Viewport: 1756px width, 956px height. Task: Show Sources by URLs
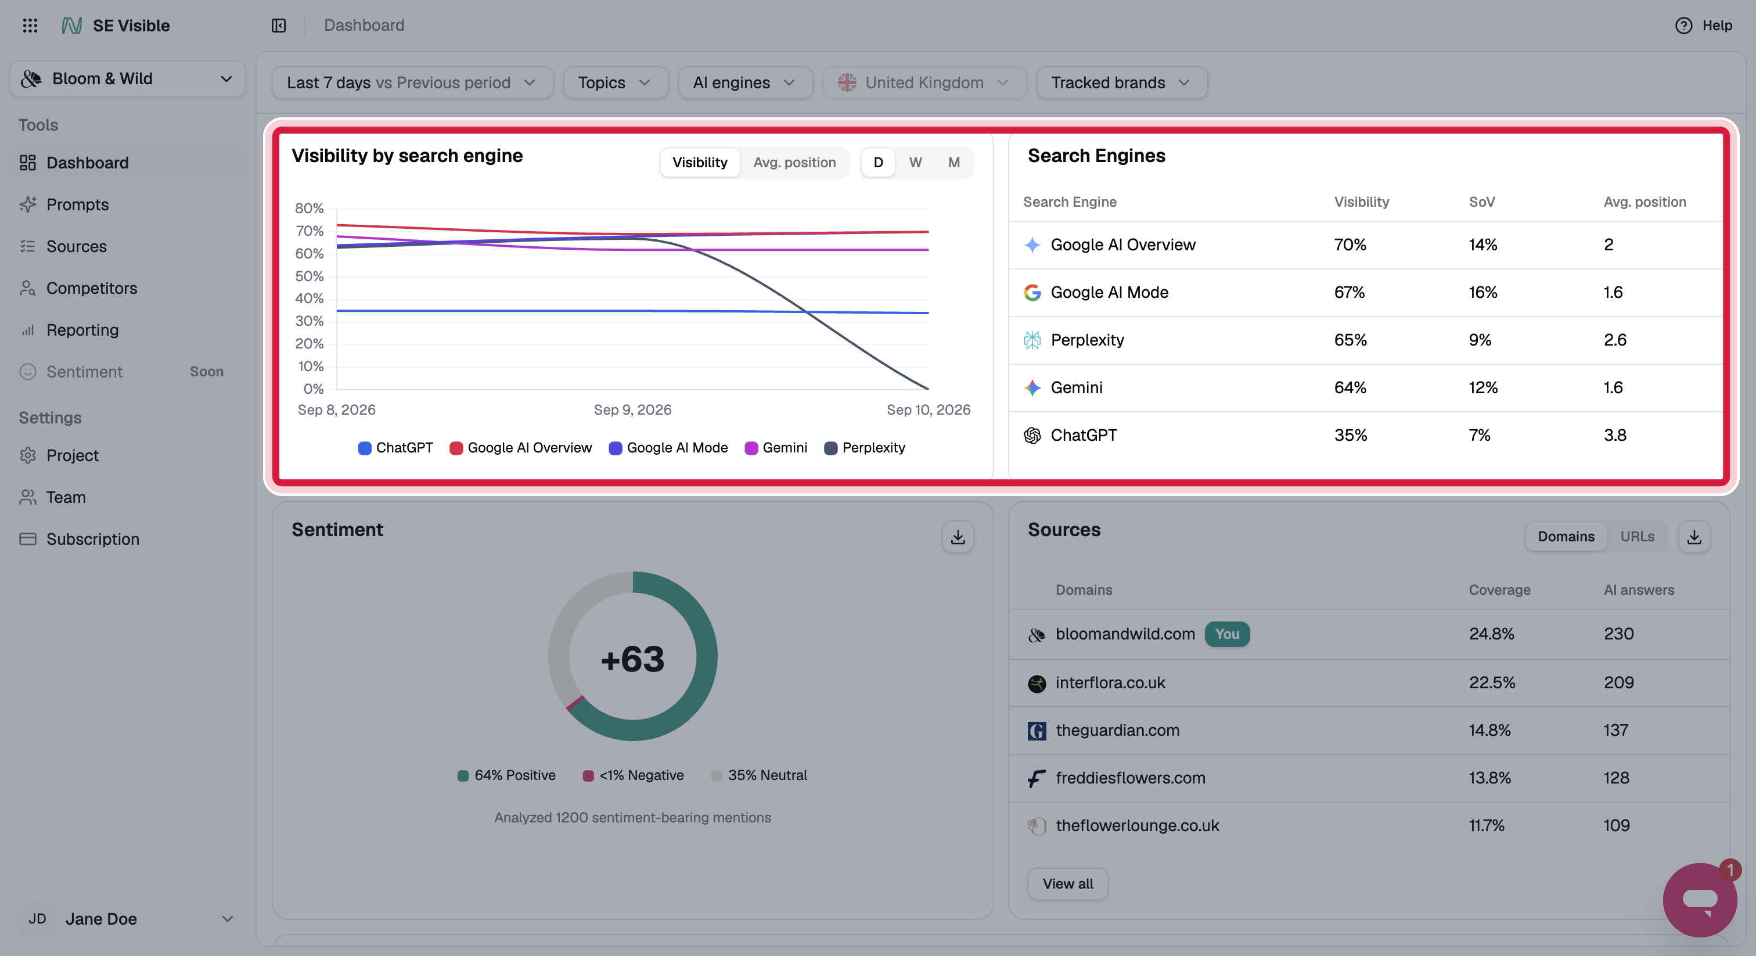1637,537
